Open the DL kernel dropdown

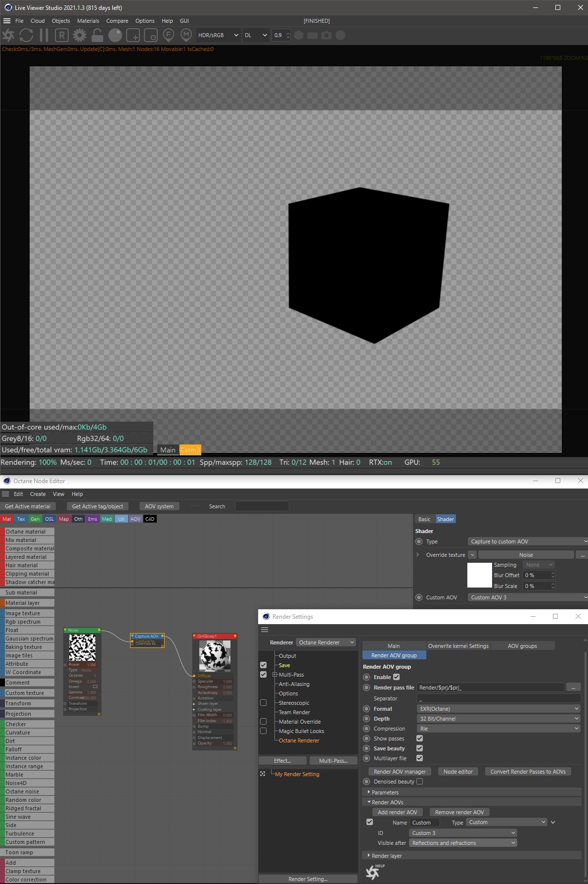point(256,35)
